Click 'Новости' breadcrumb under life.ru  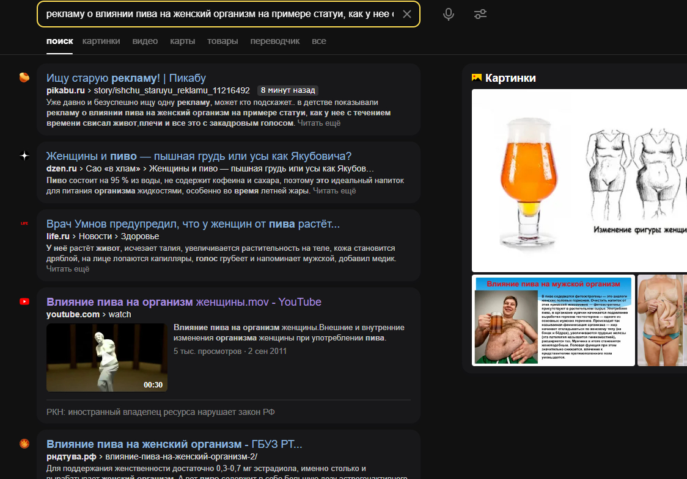tap(95, 236)
